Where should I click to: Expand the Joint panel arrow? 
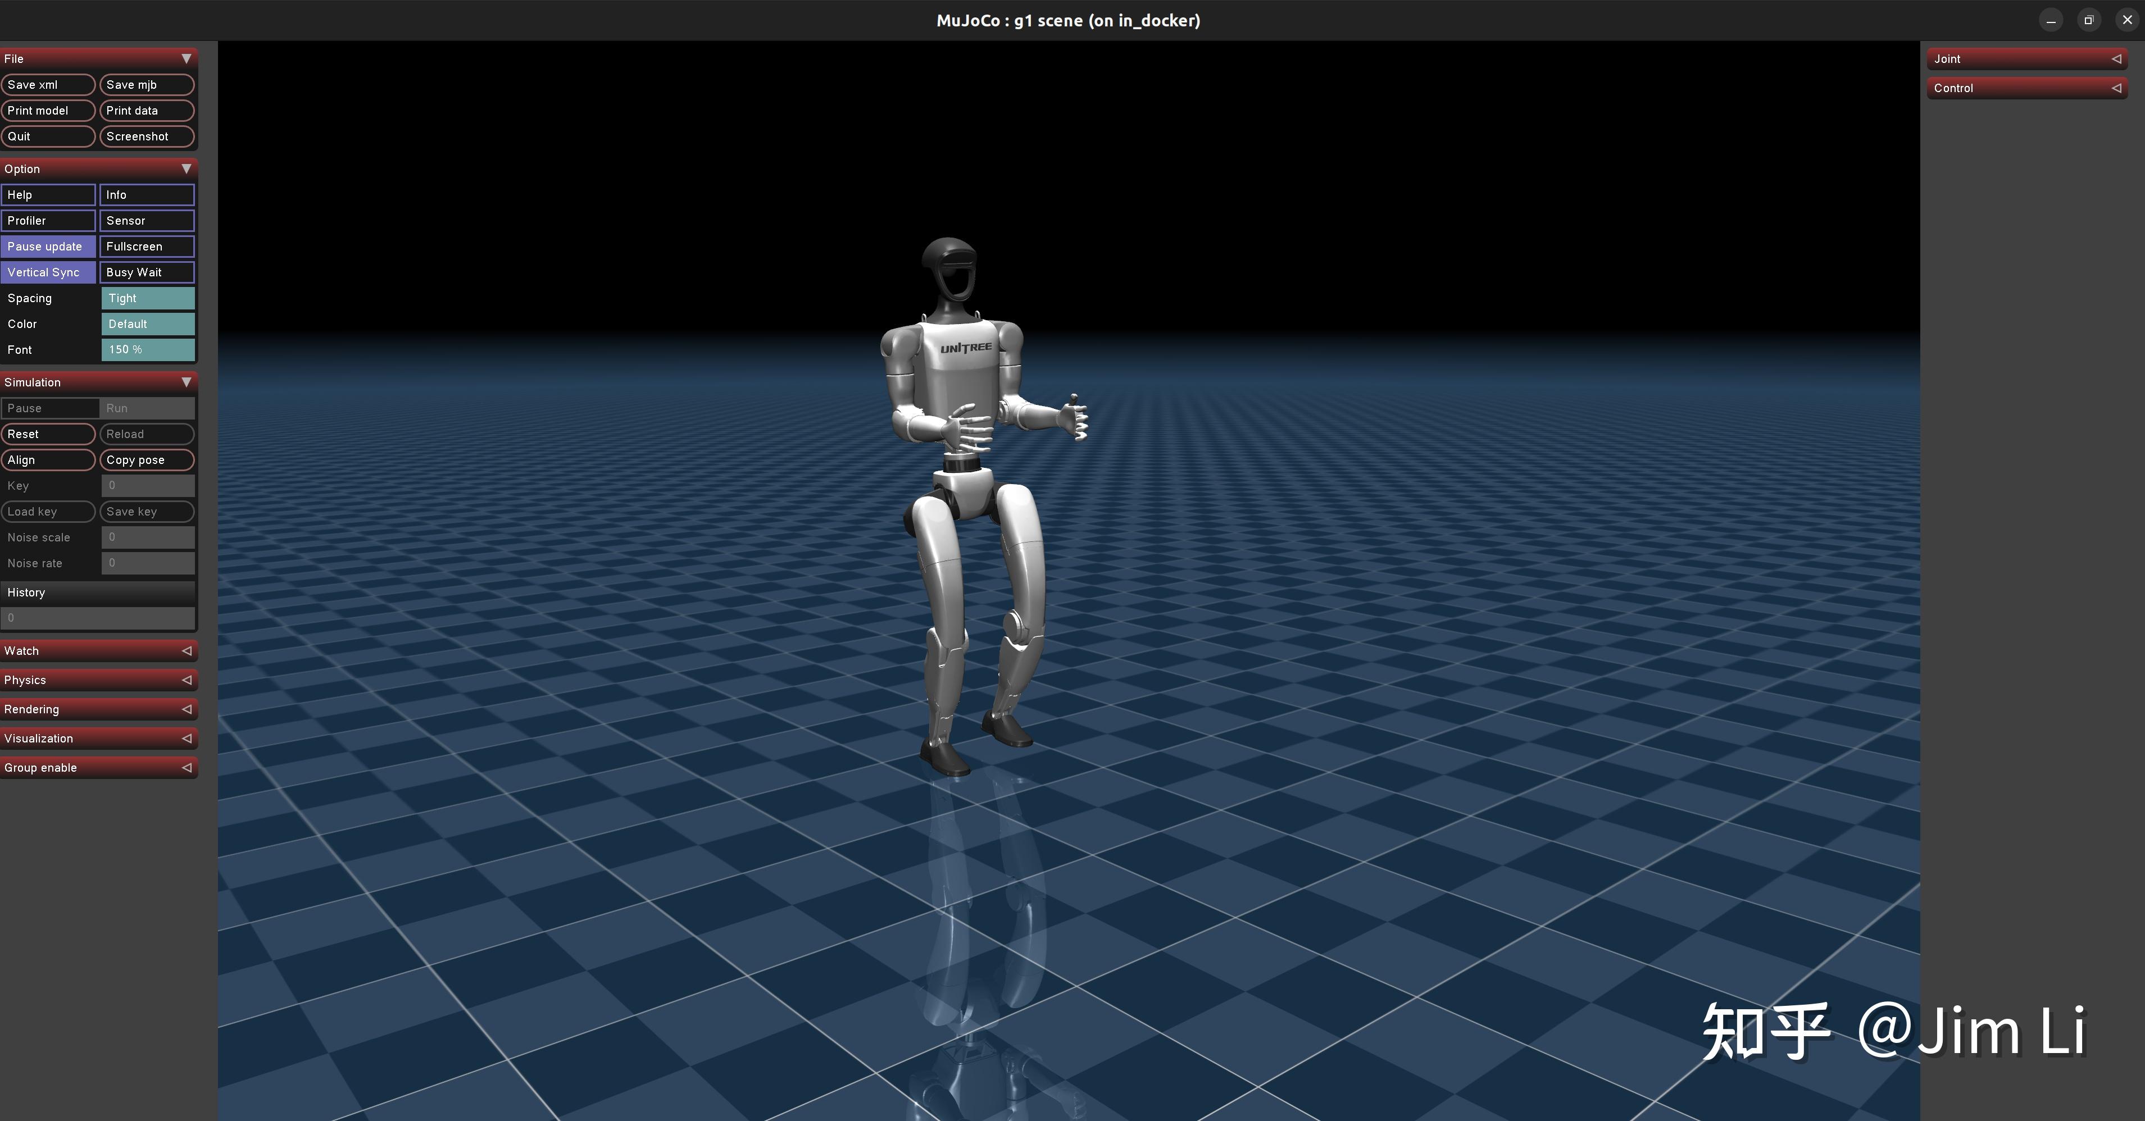click(x=2116, y=59)
